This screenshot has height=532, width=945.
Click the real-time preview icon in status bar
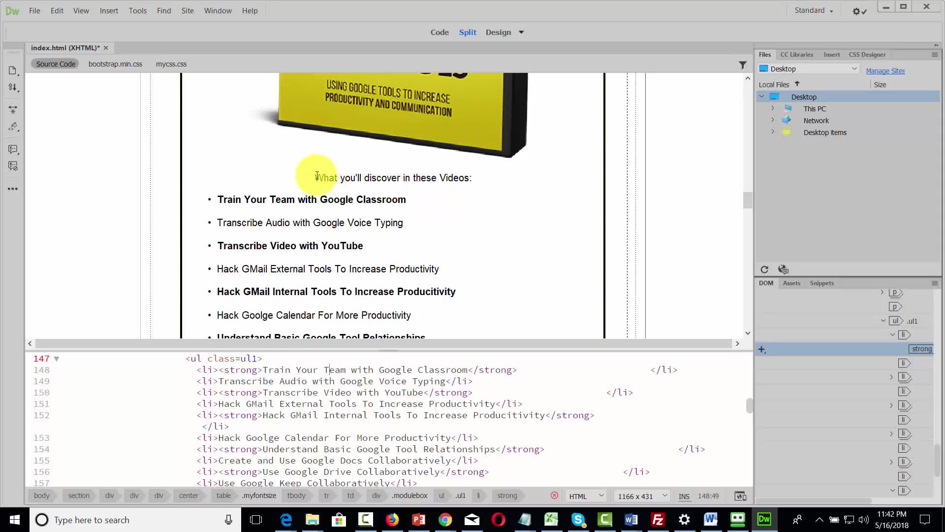[x=740, y=496]
